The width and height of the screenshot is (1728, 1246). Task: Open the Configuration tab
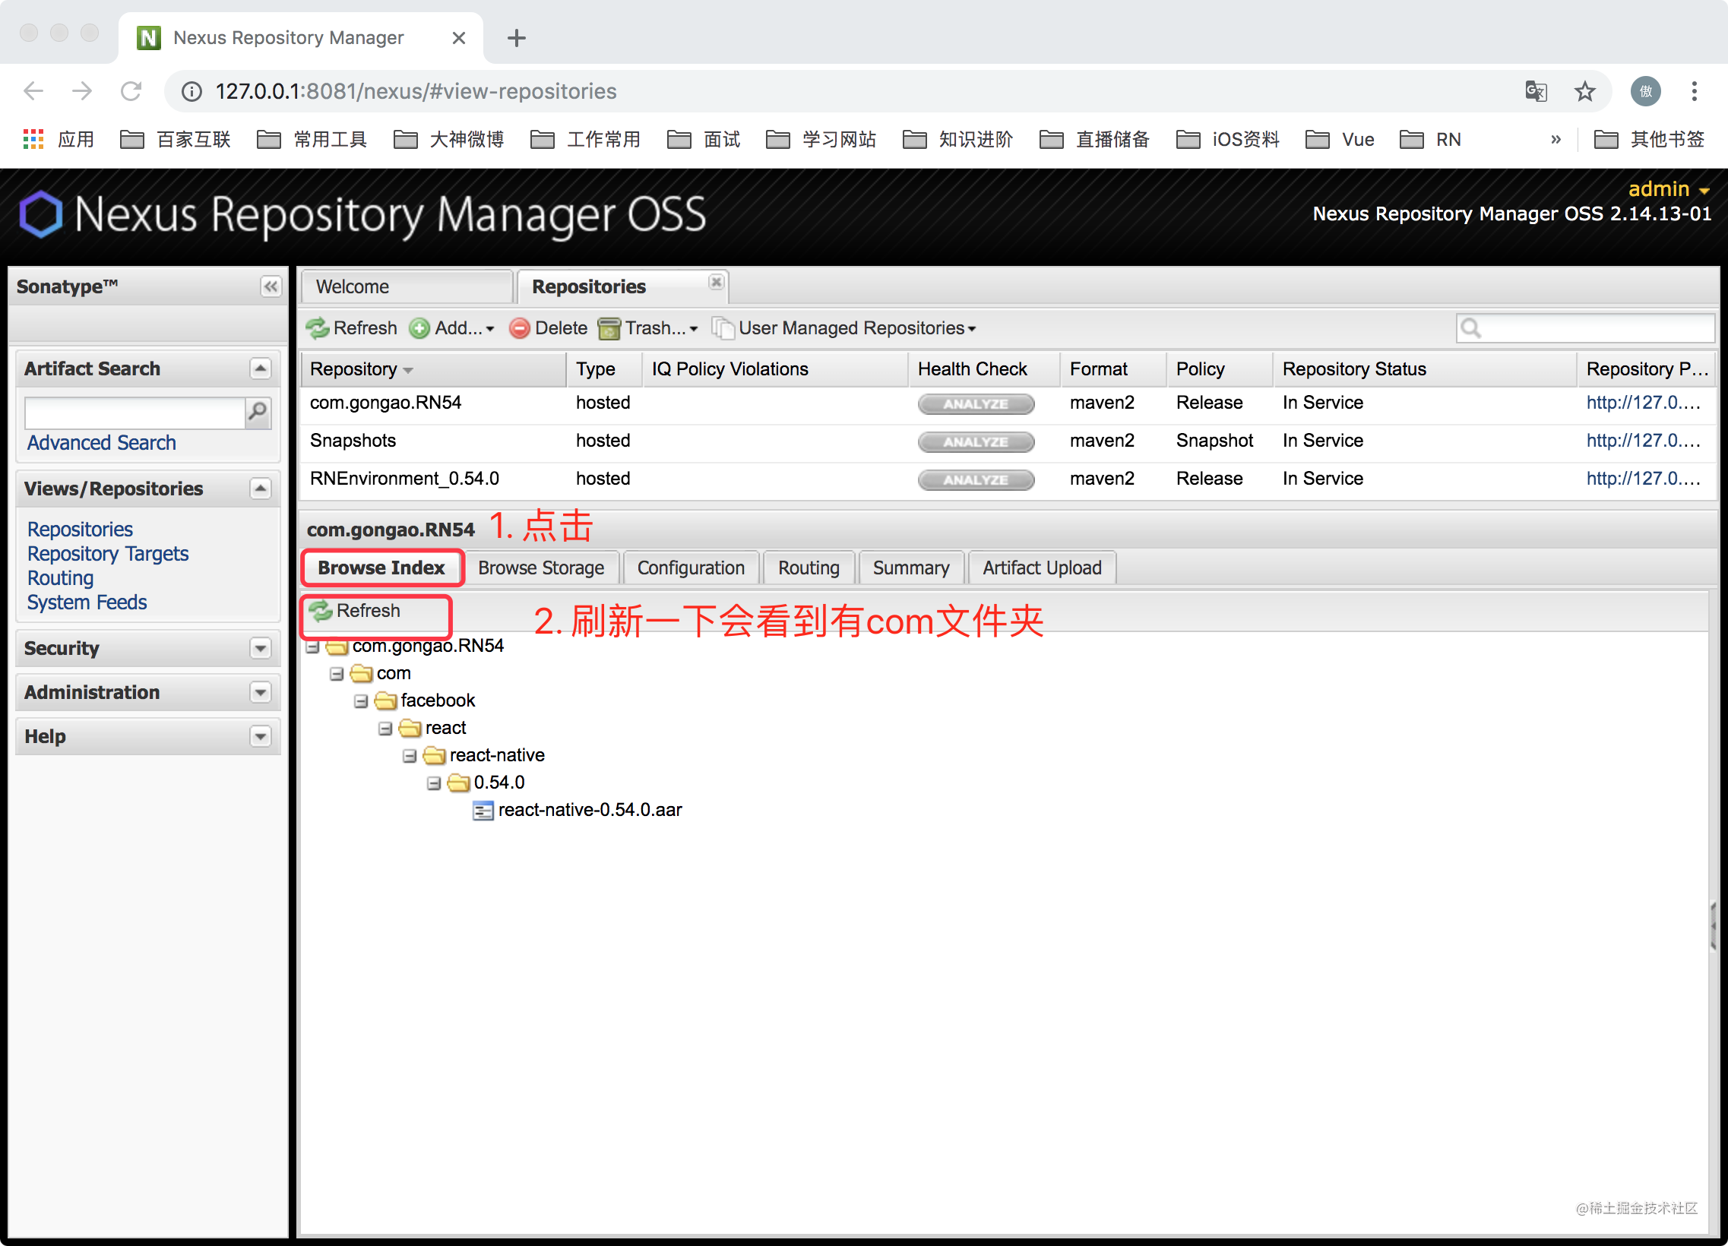[x=690, y=568]
